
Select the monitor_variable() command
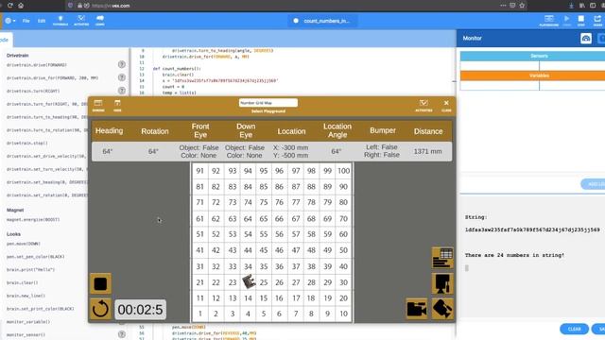click(x=28, y=321)
